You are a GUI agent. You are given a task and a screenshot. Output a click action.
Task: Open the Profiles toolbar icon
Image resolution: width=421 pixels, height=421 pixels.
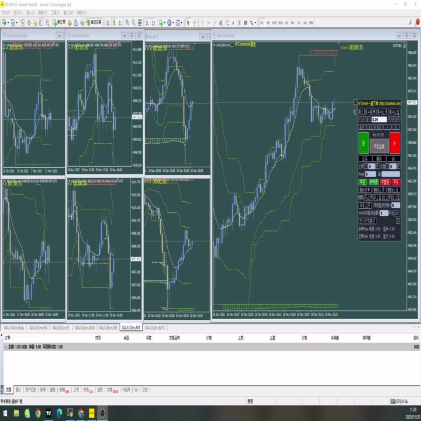(13, 23)
